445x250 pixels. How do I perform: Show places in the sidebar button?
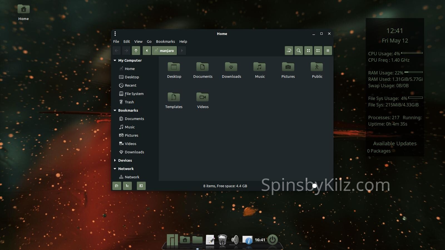coord(117,186)
